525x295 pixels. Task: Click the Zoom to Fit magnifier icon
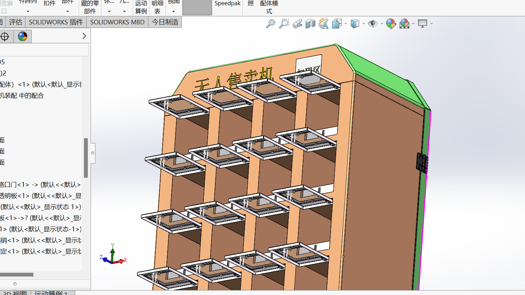[x=271, y=24]
